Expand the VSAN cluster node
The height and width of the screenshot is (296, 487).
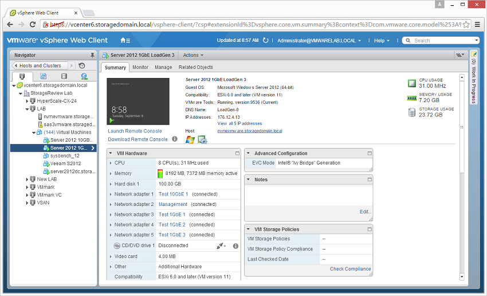(x=27, y=202)
